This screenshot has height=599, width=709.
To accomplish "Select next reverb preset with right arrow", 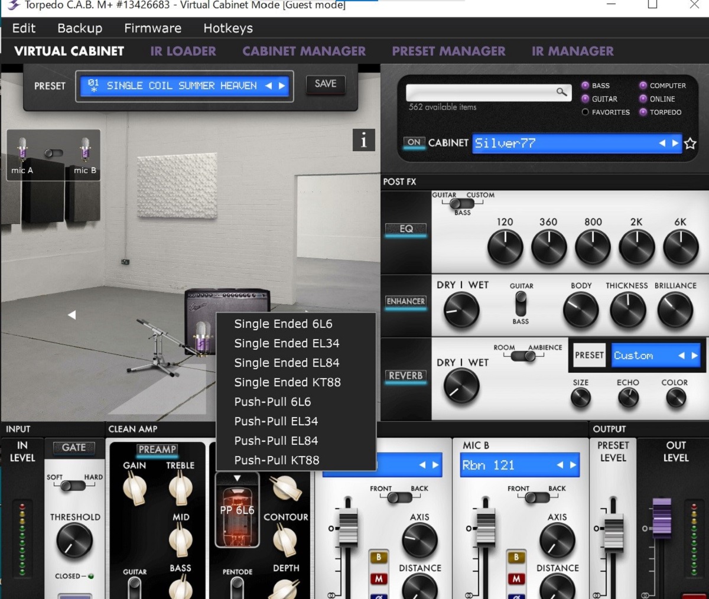I will coord(695,356).
